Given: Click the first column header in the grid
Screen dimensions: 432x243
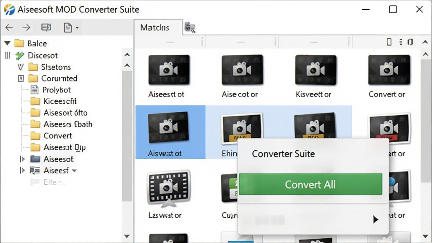Looking at the screenshot, I should click(170, 42).
